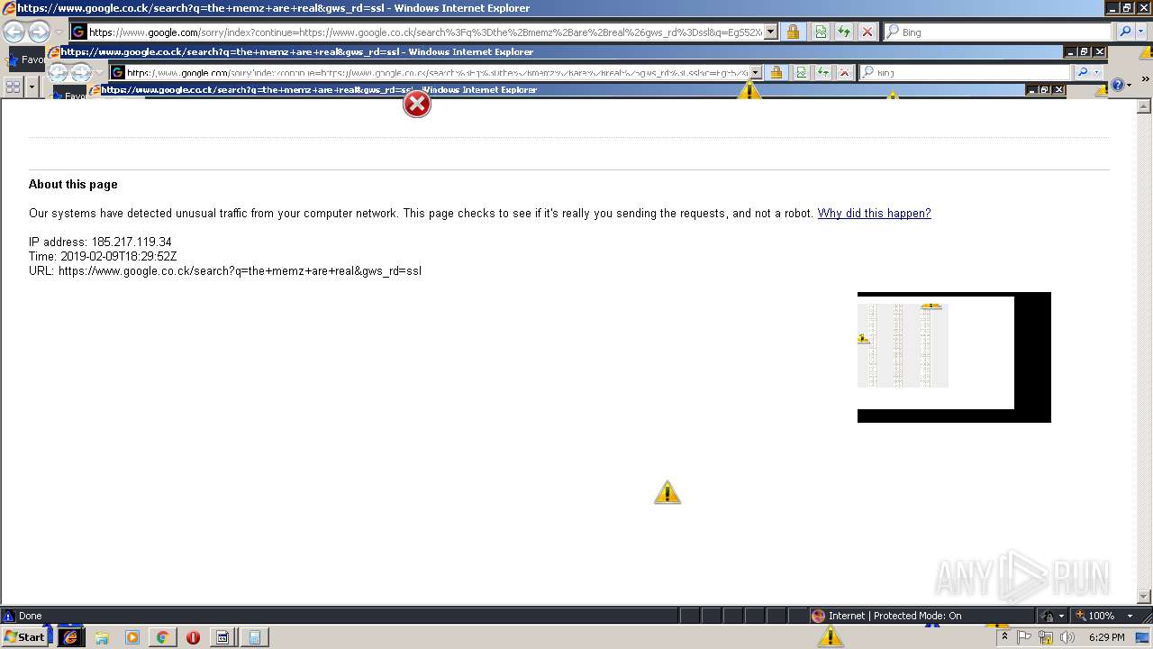
Task: Open the Help question mark icon
Action: coord(1118,85)
